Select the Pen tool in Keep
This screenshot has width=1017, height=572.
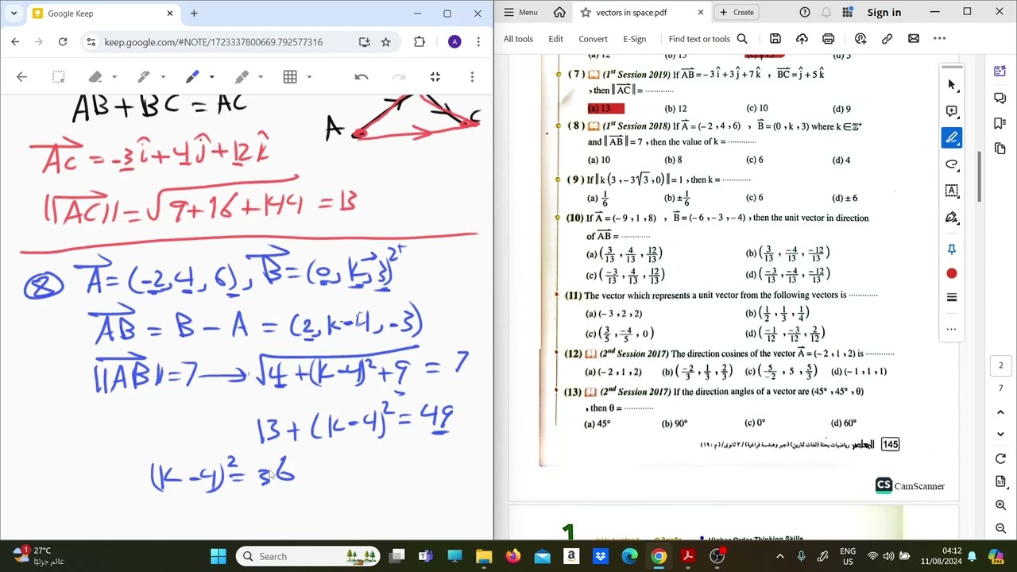coord(144,77)
